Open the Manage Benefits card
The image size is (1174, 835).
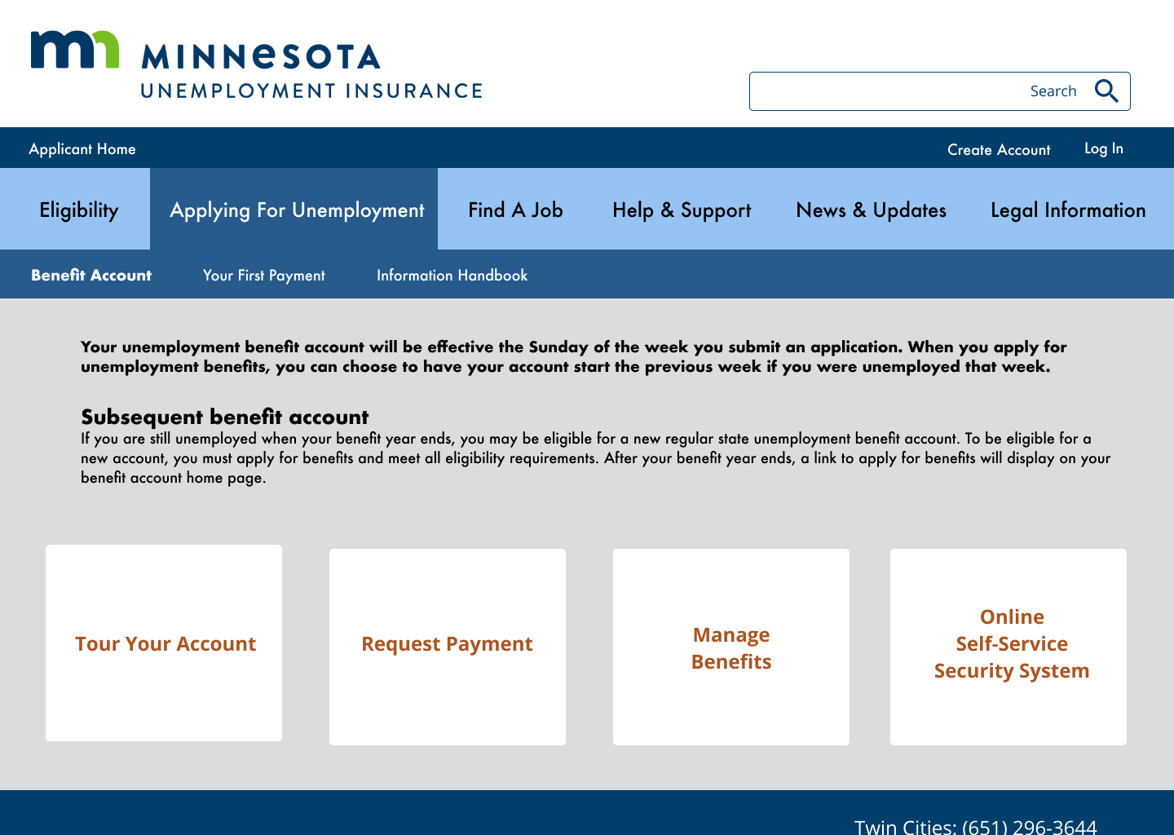[731, 647]
